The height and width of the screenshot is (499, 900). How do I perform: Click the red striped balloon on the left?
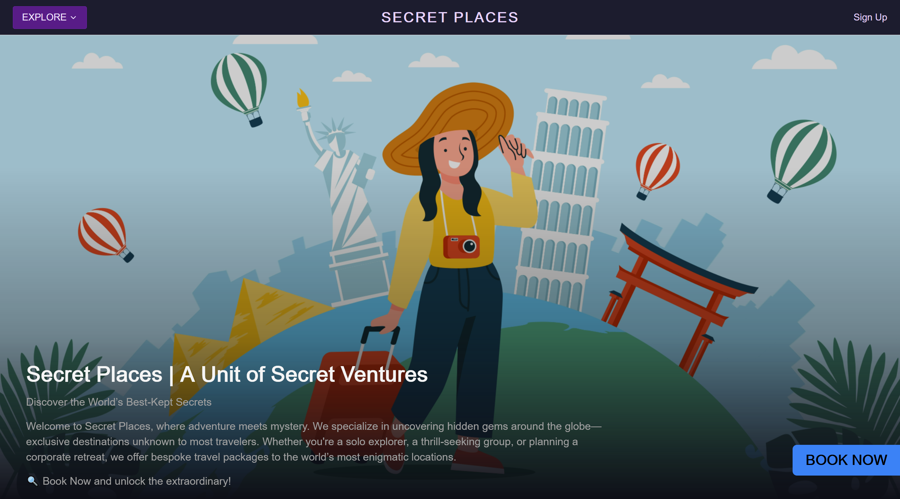coord(105,235)
